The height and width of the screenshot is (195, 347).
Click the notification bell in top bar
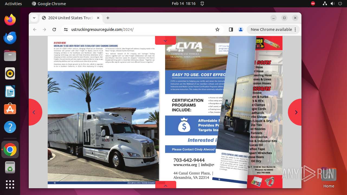pos(202,4)
